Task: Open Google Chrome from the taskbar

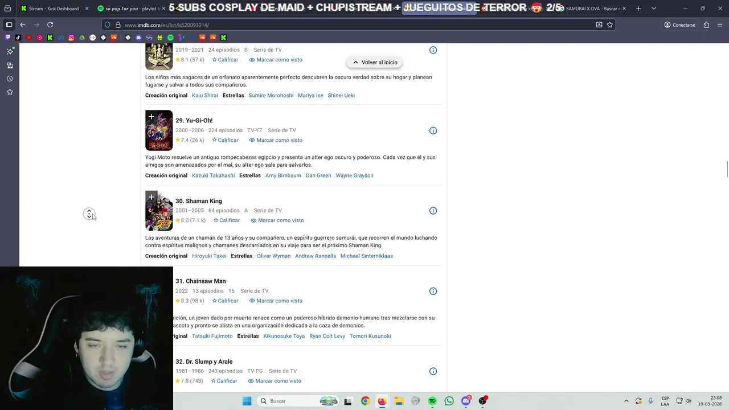Action: [365, 401]
